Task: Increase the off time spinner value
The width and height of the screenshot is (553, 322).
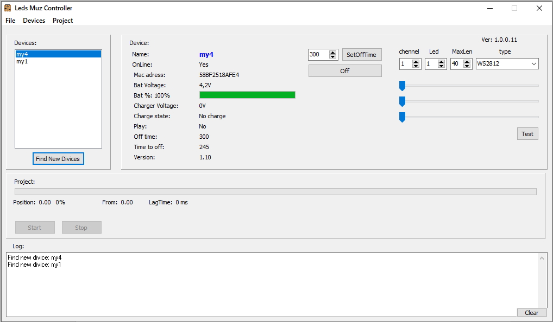Action: pos(333,52)
